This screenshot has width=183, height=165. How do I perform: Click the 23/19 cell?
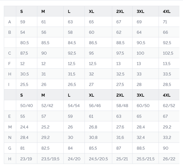[x=26, y=159]
